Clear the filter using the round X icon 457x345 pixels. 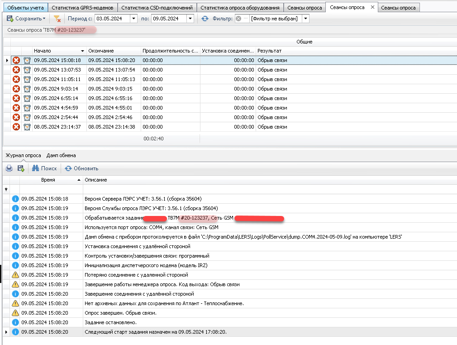238,19
